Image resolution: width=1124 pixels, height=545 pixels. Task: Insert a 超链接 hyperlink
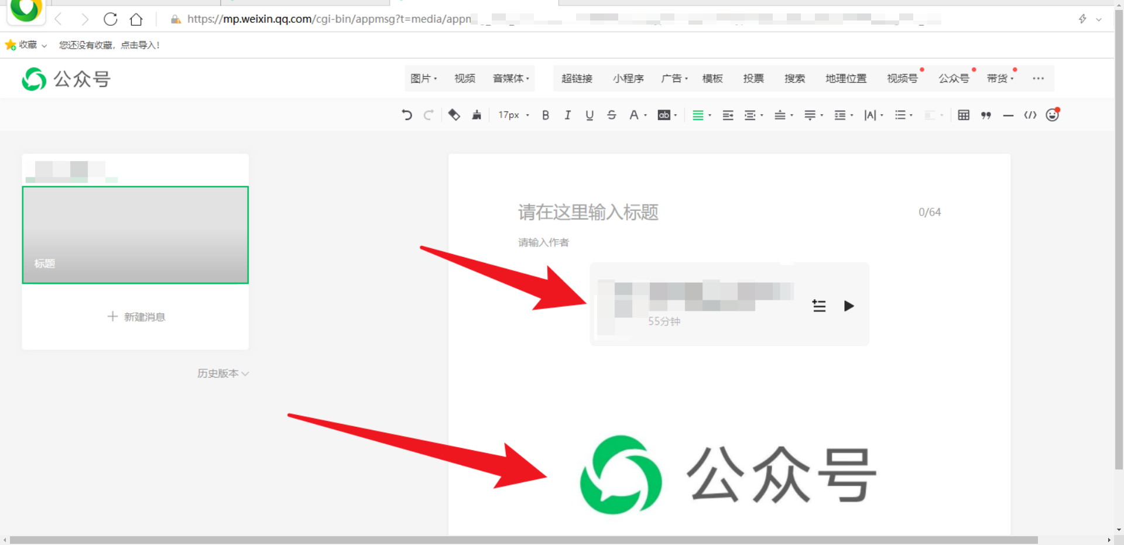577,78
